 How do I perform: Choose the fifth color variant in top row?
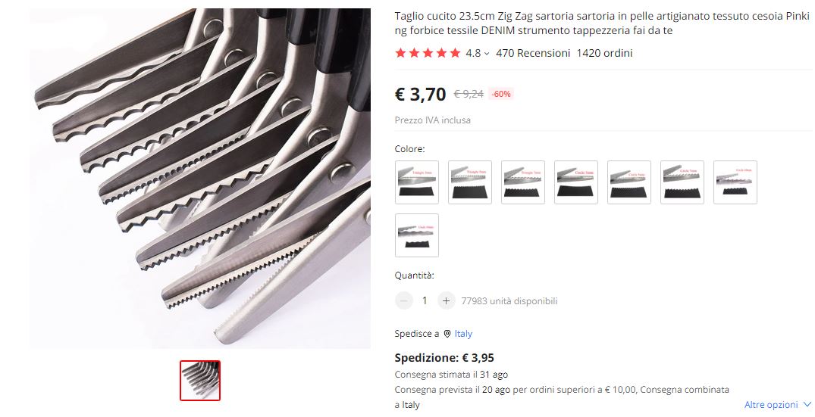[629, 182]
